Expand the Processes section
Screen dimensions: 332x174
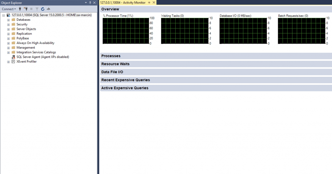coord(216,56)
